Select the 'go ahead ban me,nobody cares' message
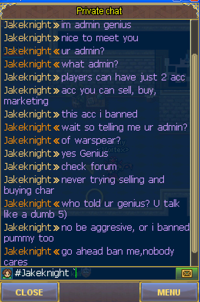Screen dimensions: 200x302 (x=89, y=257)
